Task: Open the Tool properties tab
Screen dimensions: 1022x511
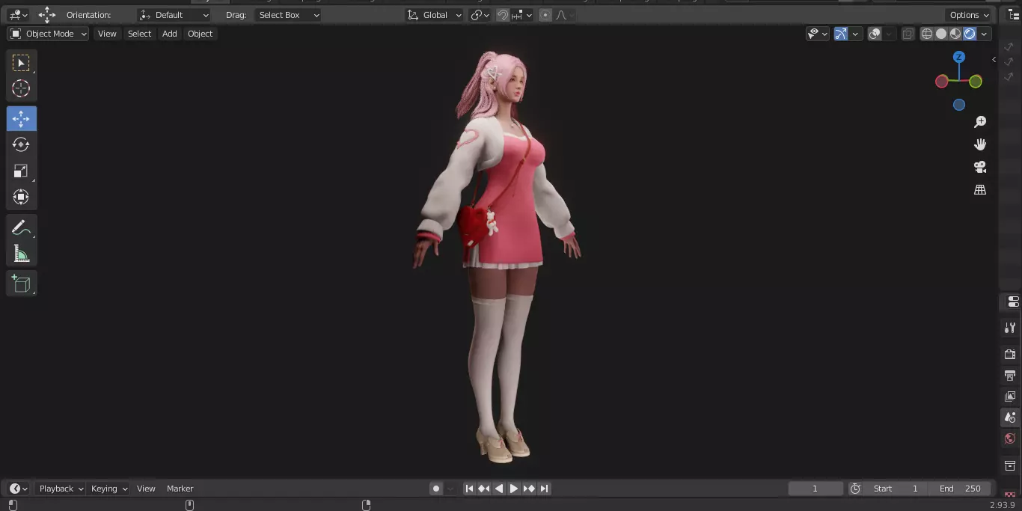Action: pyautogui.click(x=1010, y=328)
